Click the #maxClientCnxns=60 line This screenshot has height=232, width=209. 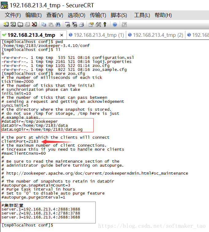tap(24, 153)
